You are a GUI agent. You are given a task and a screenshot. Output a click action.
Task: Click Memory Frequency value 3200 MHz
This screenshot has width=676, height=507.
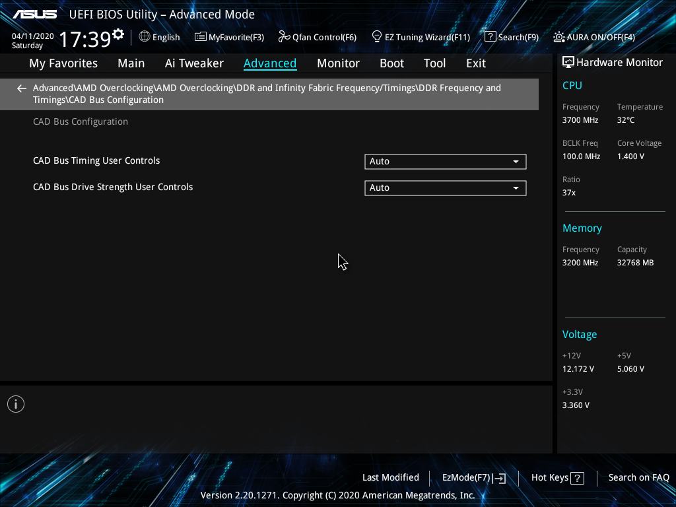(x=580, y=263)
